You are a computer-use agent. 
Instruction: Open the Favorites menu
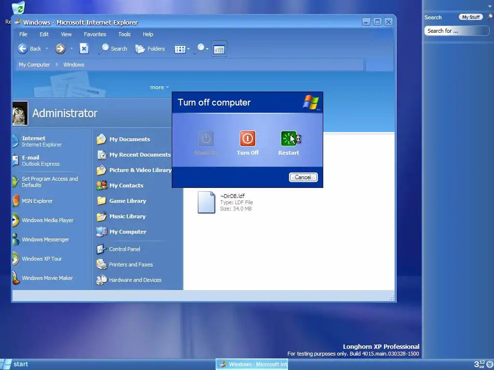point(95,34)
